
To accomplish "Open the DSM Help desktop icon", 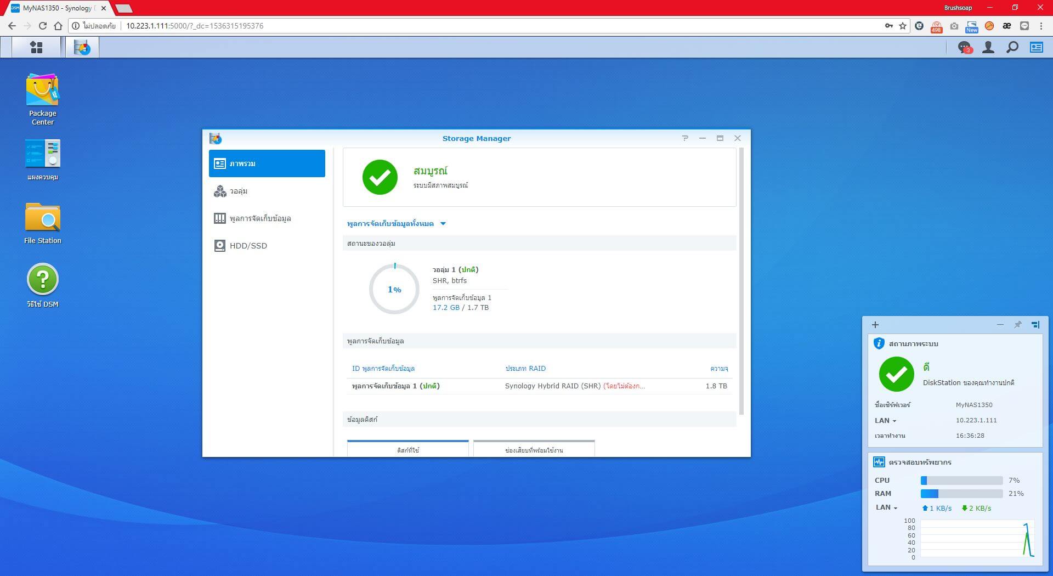I will point(42,285).
